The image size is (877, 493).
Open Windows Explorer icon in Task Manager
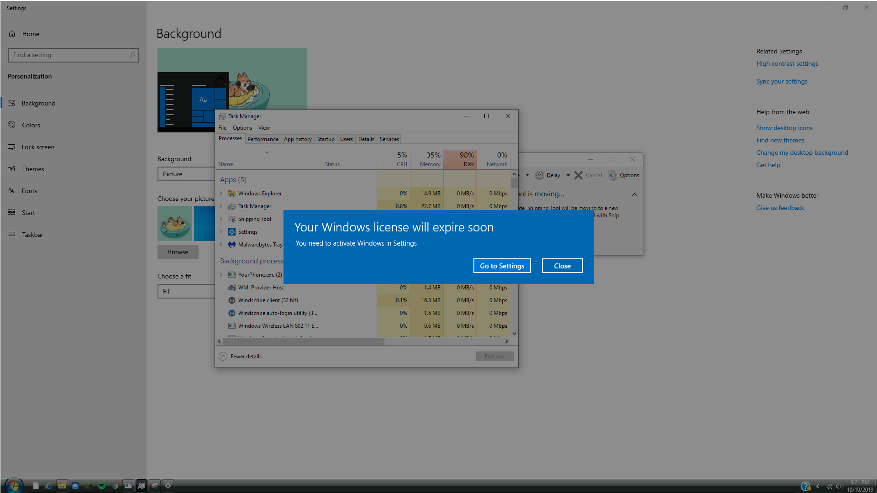232,193
